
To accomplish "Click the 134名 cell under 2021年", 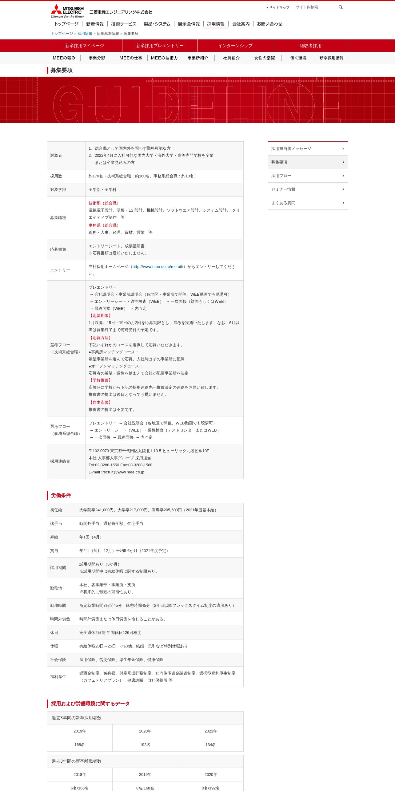I will pos(211,745).
